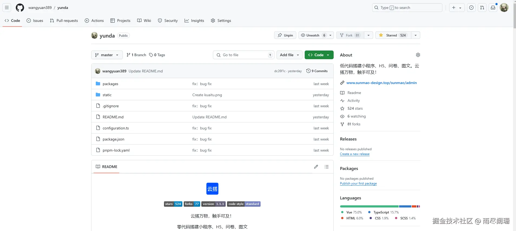
Task: View 1 Branch link
Action: [x=136, y=55]
